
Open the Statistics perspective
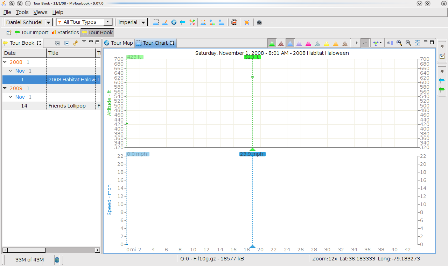[x=65, y=32]
